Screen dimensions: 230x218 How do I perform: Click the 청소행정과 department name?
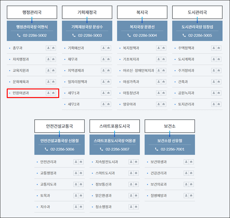click(x=104, y=207)
